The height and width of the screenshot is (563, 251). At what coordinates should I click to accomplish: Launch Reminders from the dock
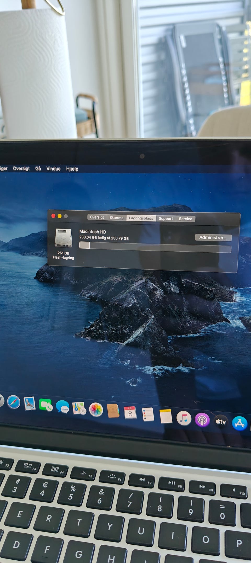(148, 415)
